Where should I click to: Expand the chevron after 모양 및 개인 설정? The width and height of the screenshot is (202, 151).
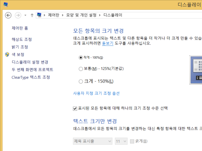100,15
